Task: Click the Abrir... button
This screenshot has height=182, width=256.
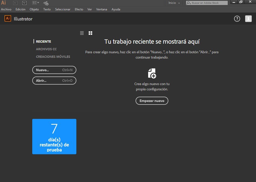Action: tap(54, 81)
